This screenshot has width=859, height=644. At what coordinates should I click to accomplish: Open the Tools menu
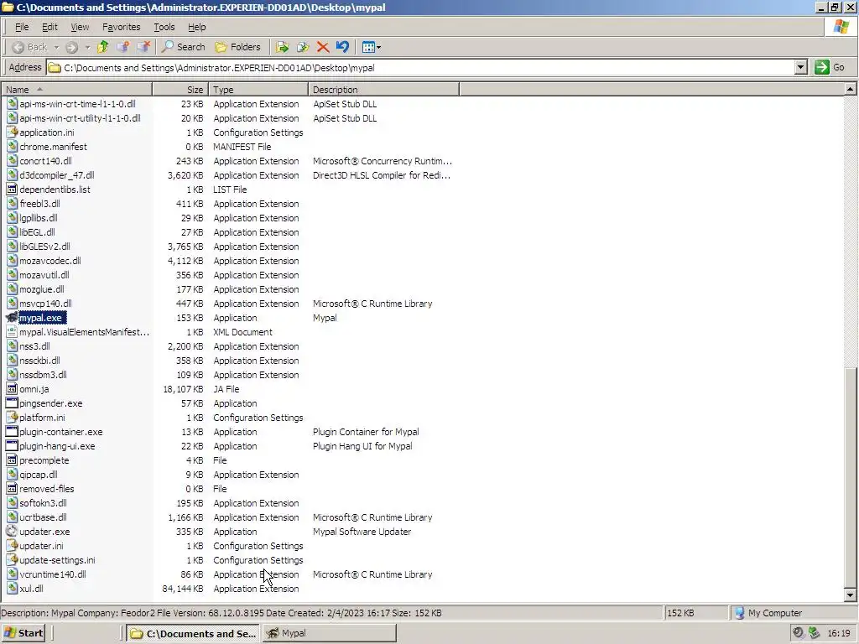pos(164,27)
